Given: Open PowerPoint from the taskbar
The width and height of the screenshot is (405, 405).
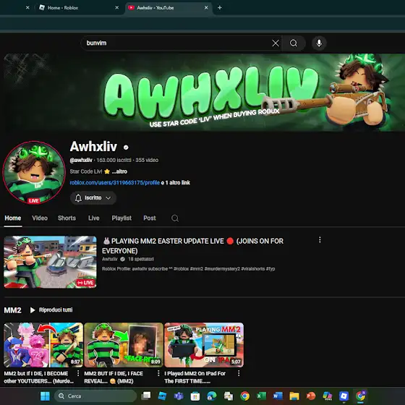Looking at the screenshot, I should click(311, 396).
